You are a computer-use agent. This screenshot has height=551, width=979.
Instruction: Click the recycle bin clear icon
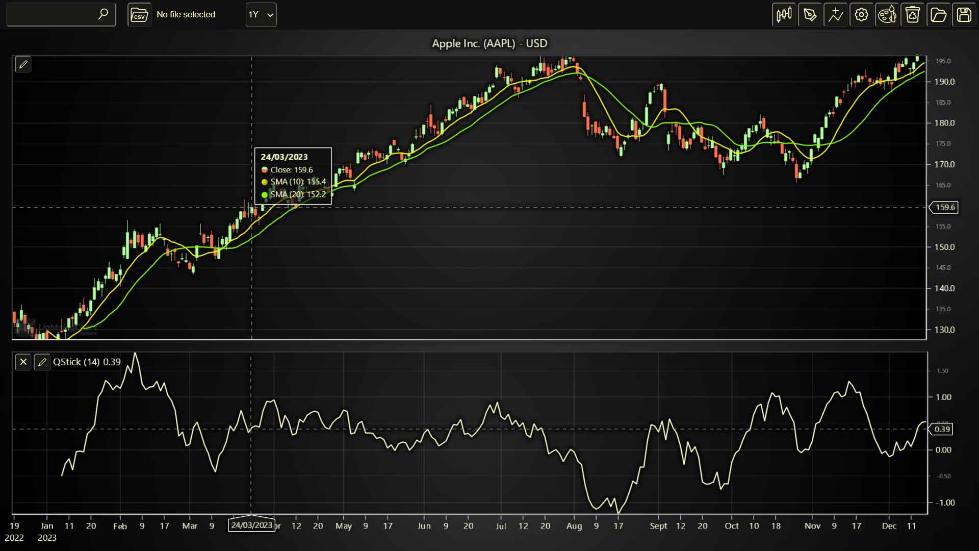(913, 15)
